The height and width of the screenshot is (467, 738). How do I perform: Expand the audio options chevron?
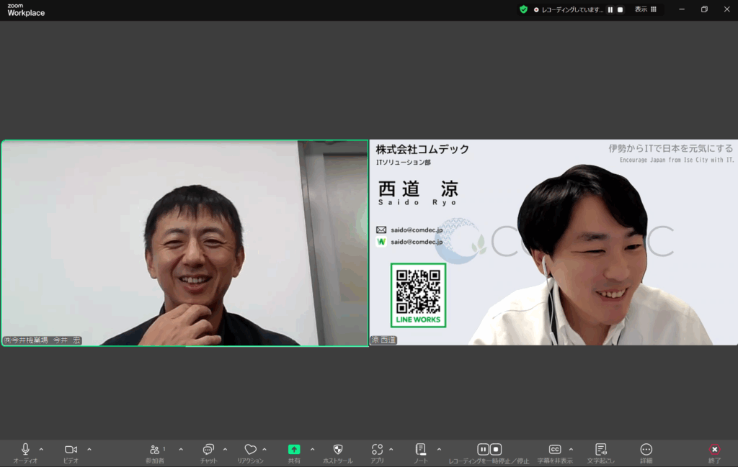tap(41, 449)
